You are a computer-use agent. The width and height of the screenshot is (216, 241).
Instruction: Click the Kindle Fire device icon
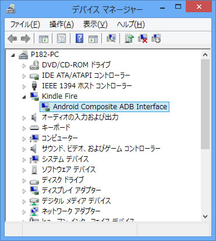[34, 96]
